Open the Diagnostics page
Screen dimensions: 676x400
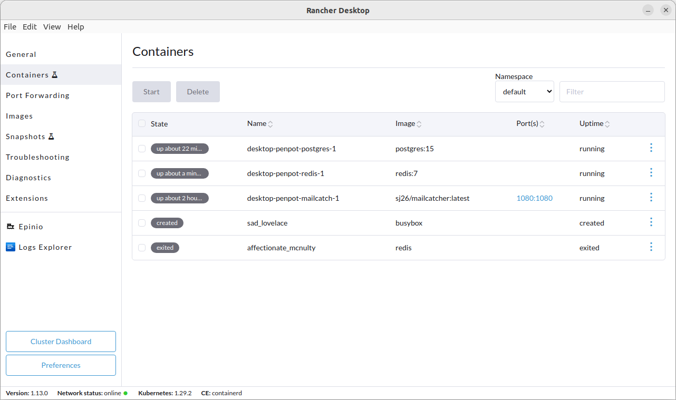pos(61,178)
